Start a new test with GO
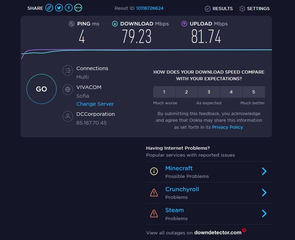 tap(42, 89)
